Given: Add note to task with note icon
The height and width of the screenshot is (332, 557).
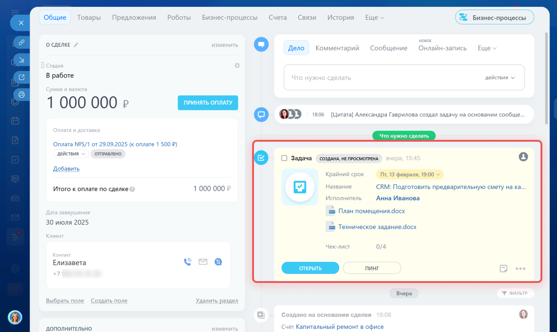Looking at the screenshot, I should (503, 268).
